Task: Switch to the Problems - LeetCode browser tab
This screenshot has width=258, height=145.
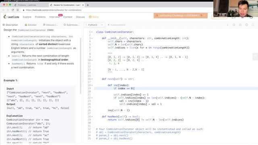Action: click(x=27, y=5)
